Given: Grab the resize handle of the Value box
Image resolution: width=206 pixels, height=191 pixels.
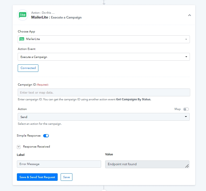Looking at the screenshot, I should [x=187, y=166].
